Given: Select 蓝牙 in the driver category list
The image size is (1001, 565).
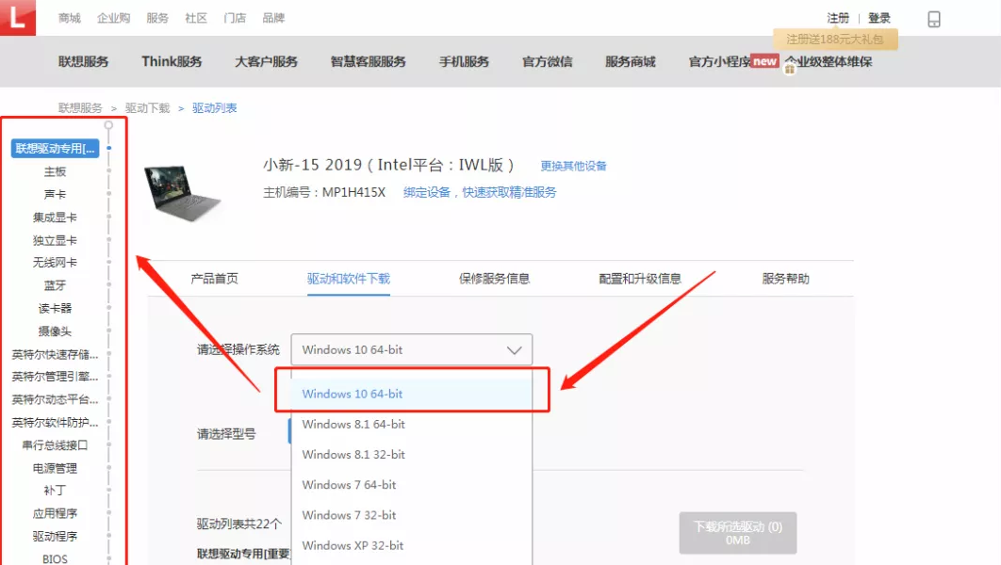Looking at the screenshot, I should point(54,284).
